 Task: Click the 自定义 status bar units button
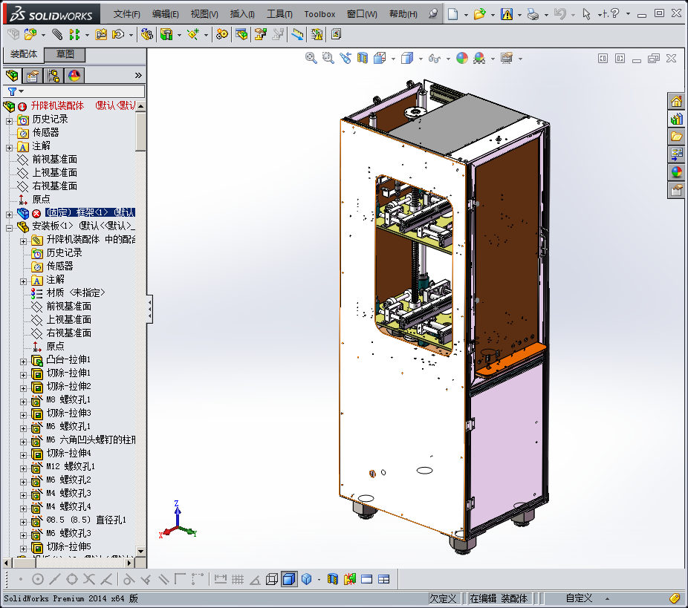pyautogui.click(x=579, y=598)
